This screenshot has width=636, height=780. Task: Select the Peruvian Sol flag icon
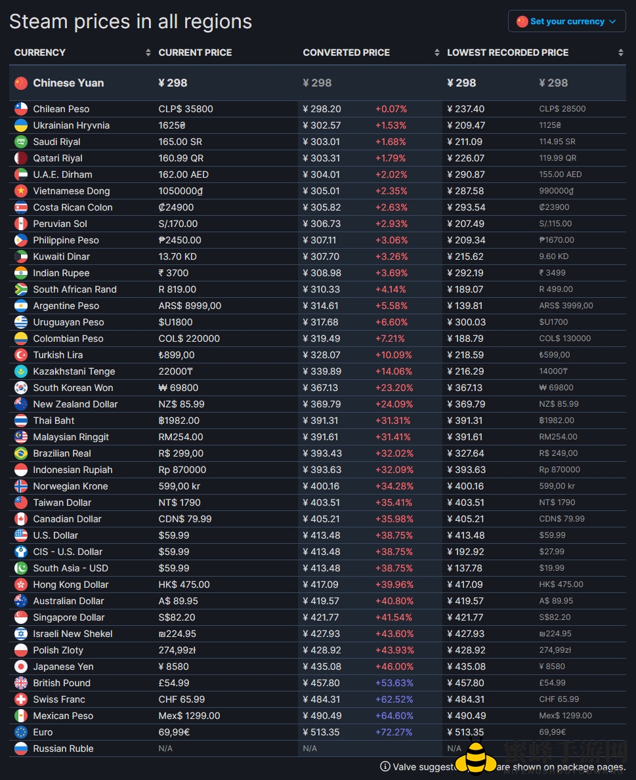(21, 224)
